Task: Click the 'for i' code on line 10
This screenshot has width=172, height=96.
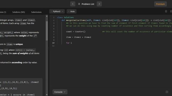Action: [69, 43]
